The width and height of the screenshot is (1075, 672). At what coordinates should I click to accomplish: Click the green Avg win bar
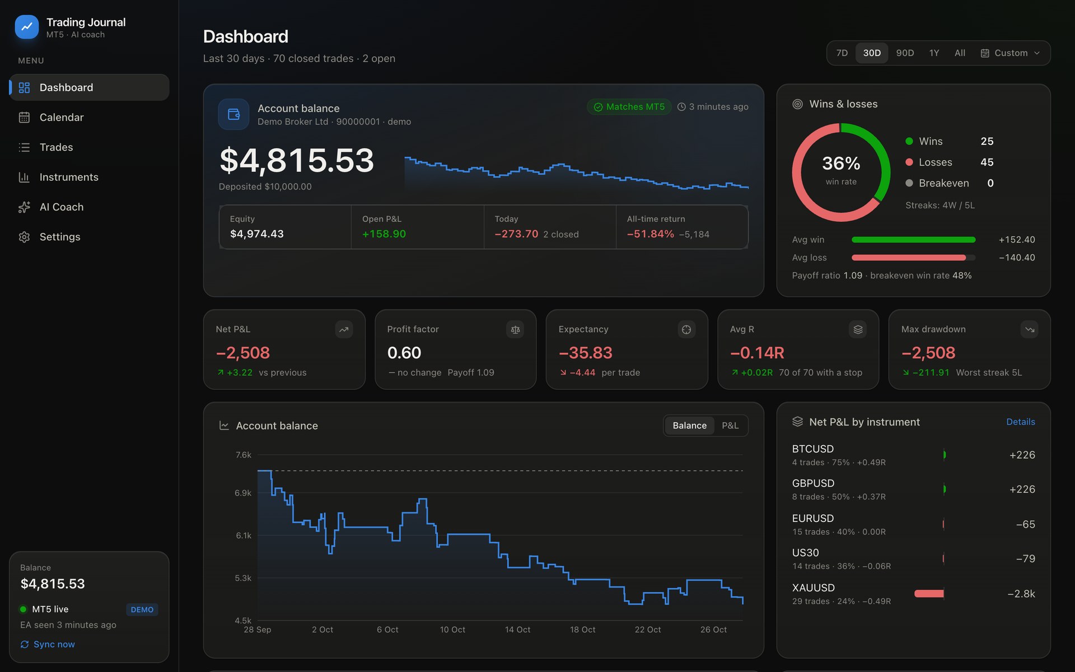913,240
